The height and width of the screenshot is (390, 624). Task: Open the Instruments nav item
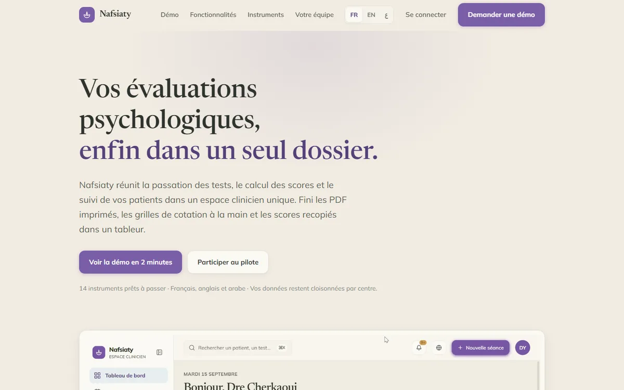266,15
